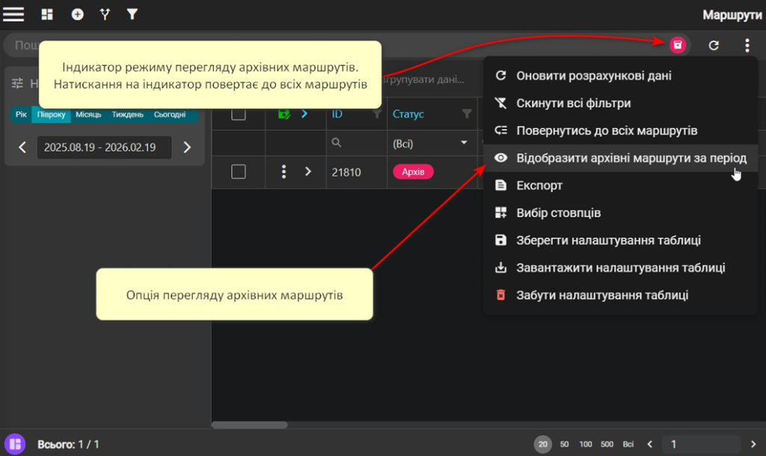Click the ID column header
The image size is (766, 456).
(337, 114)
